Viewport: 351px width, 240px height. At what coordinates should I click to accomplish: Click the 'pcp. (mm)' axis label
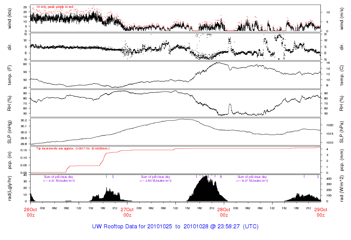click(341, 160)
